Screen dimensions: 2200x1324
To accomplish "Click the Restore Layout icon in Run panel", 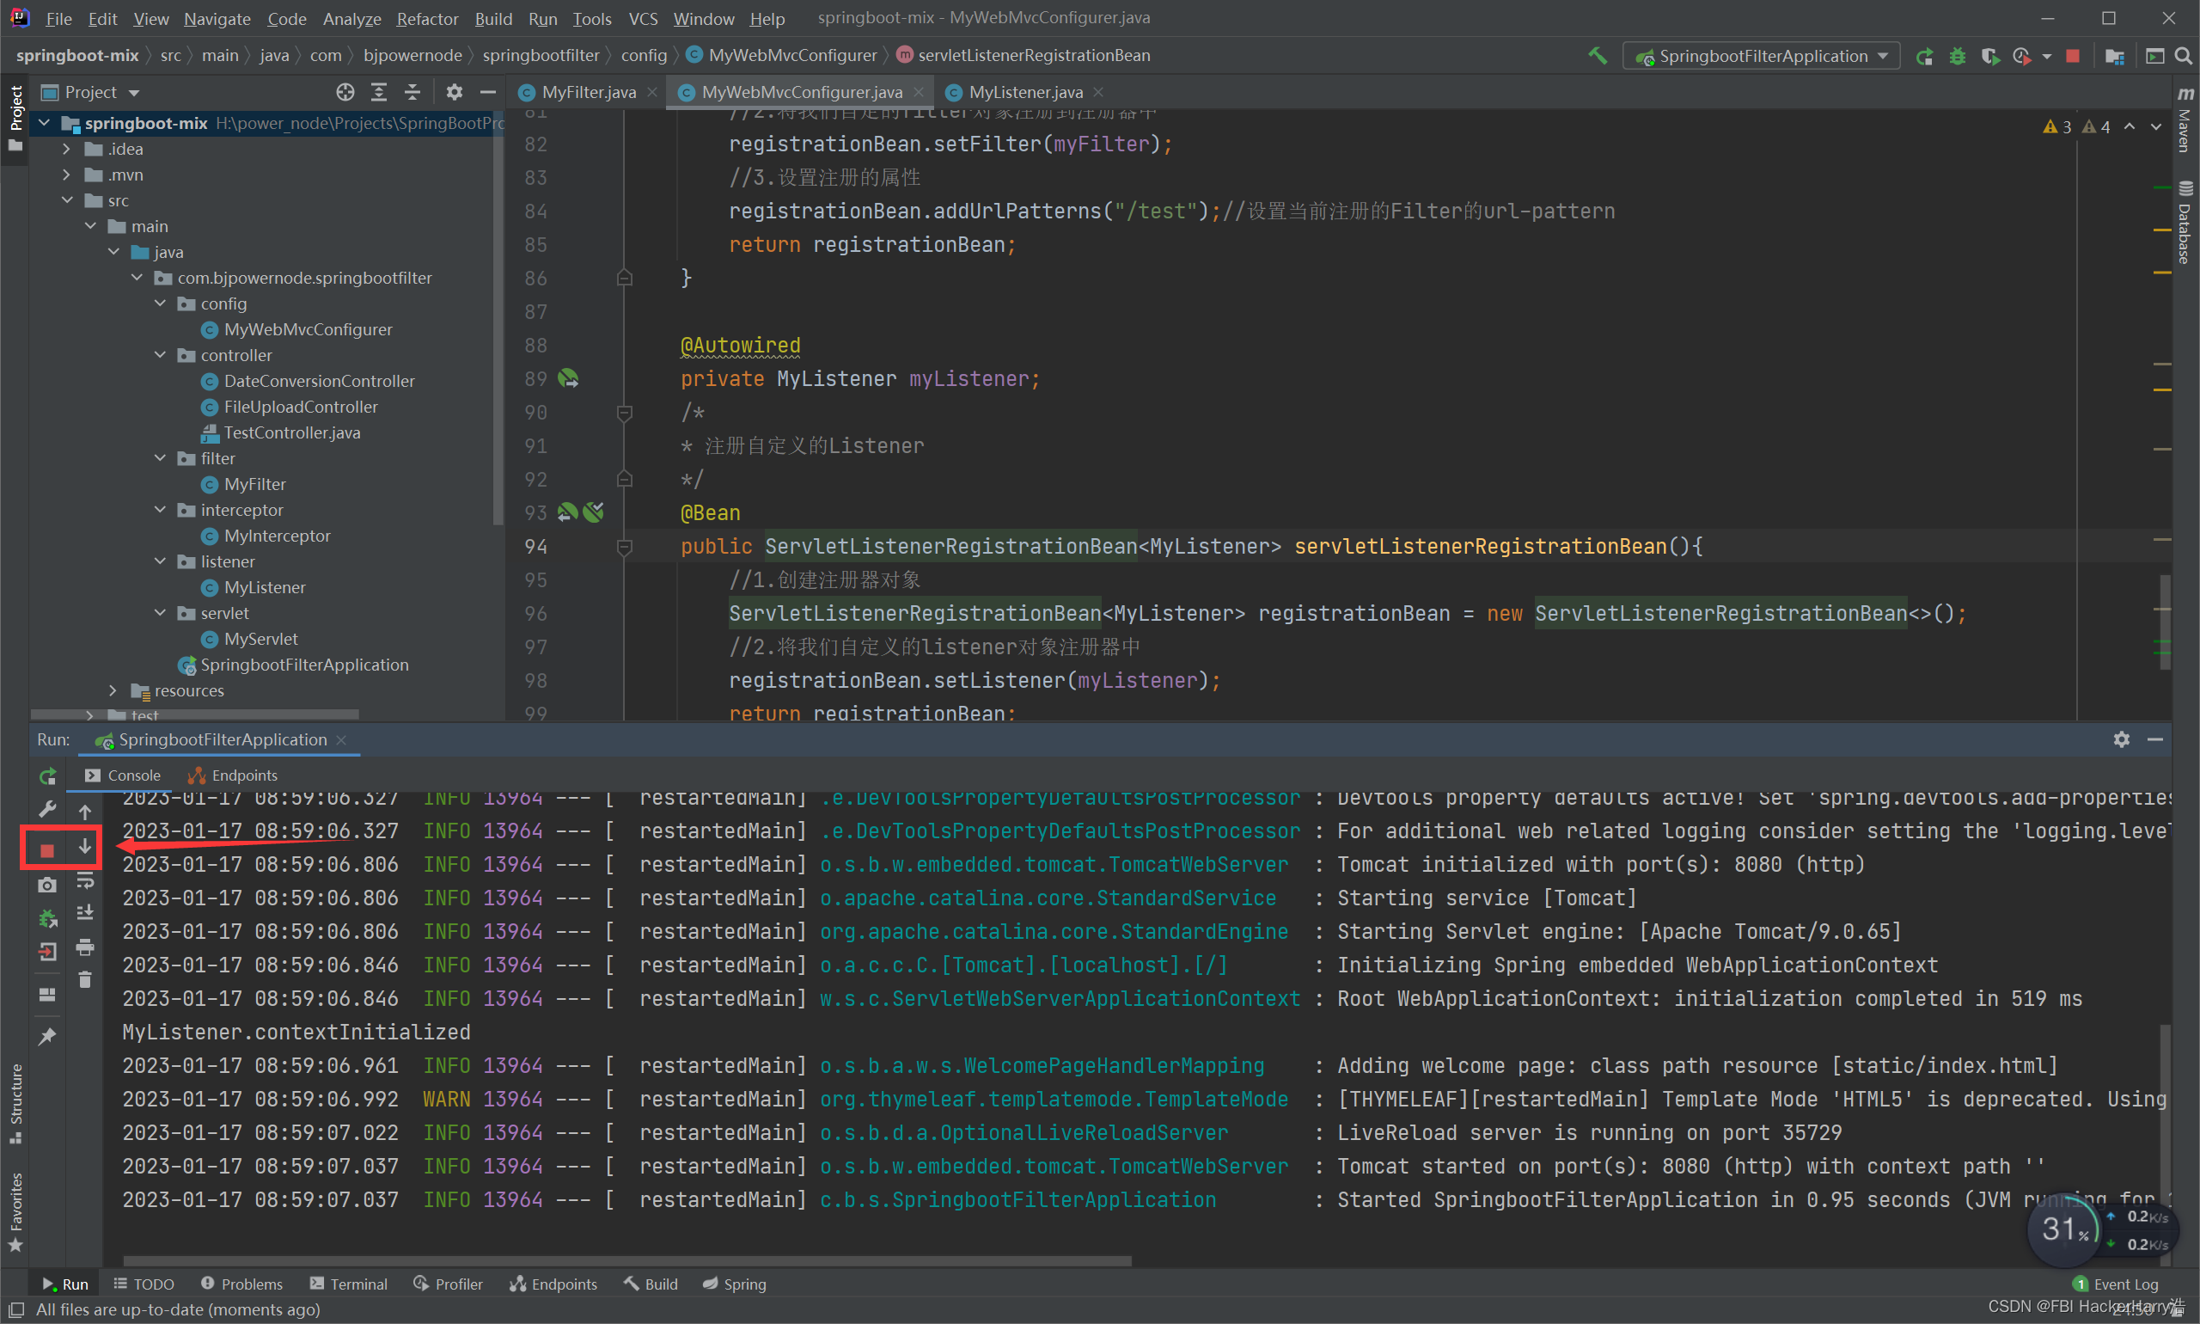I will click(x=47, y=995).
